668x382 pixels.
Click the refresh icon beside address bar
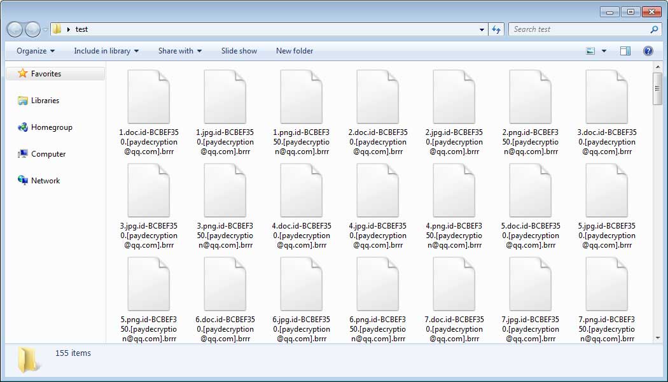pyautogui.click(x=496, y=29)
